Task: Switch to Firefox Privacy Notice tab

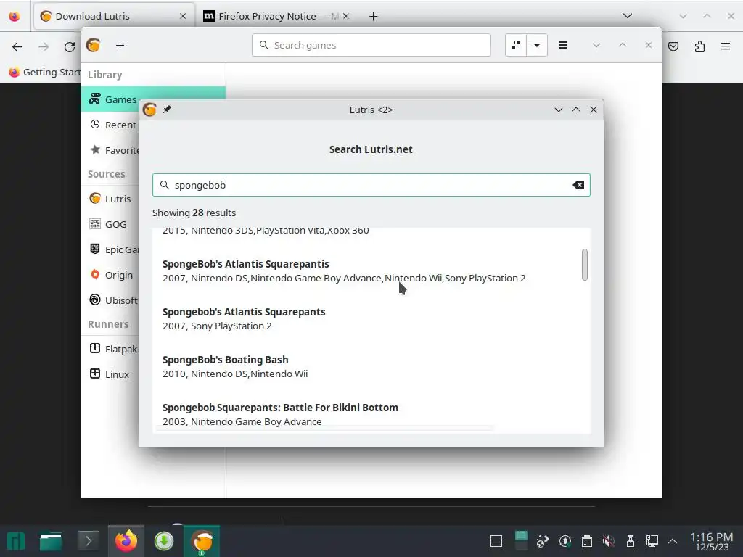Action: [276, 17]
